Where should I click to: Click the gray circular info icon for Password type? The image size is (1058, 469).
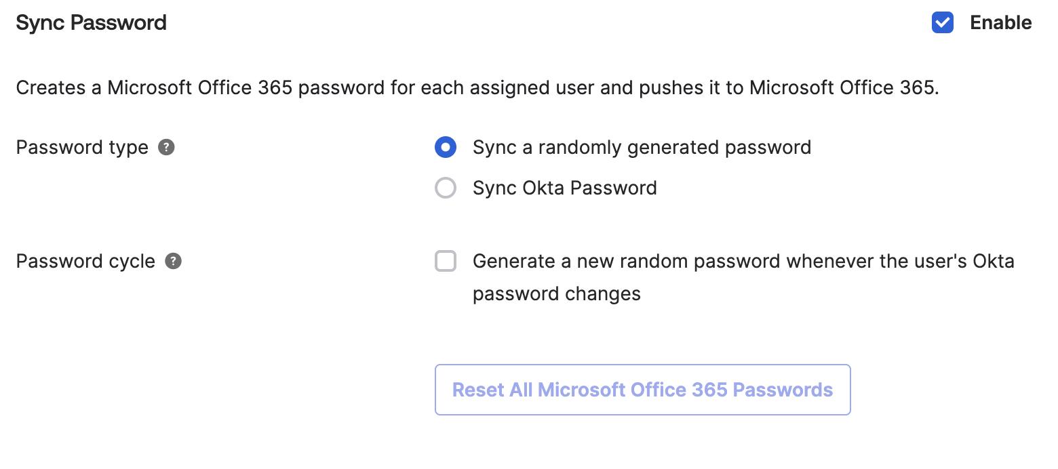pyautogui.click(x=167, y=147)
